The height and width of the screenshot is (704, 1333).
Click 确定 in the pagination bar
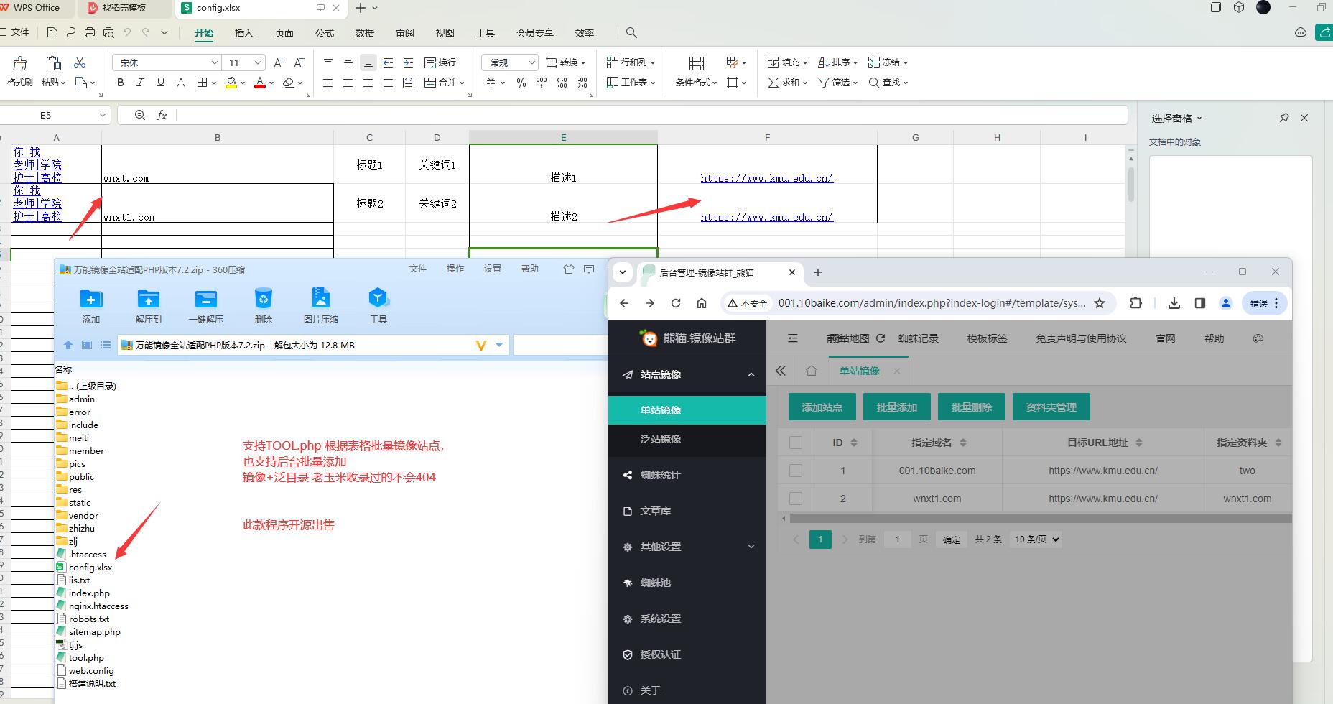pos(951,539)
